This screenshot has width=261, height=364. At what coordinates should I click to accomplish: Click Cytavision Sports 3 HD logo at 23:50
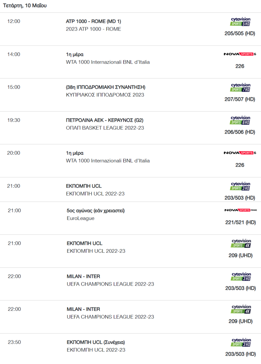(241, 342)
